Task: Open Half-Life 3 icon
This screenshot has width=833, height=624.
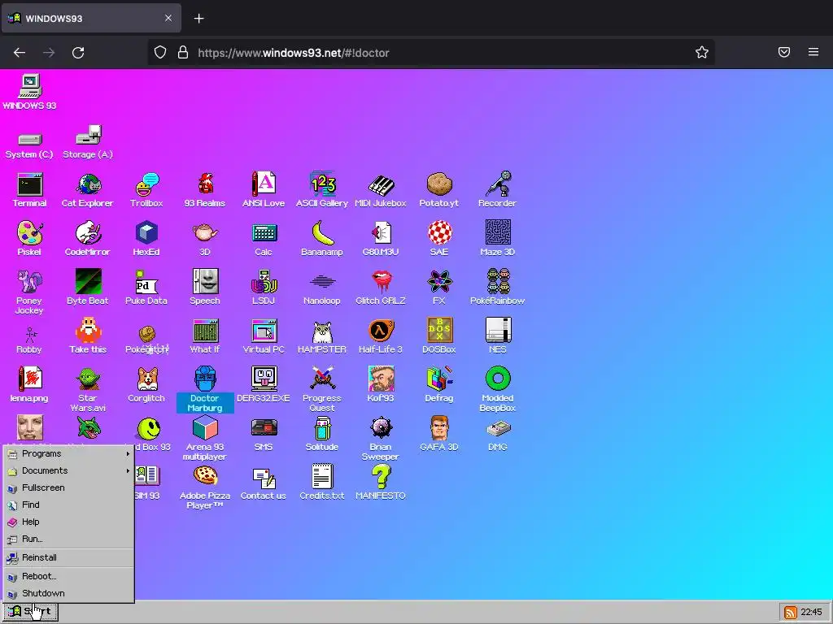Action: pyautogui.click(x=381, y=336)
